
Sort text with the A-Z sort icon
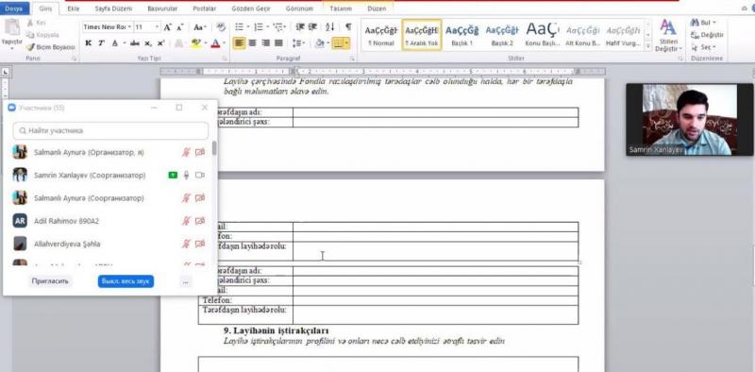(329, 26)
